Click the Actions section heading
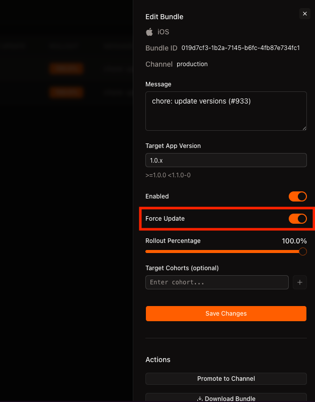 tap(158, 360)
